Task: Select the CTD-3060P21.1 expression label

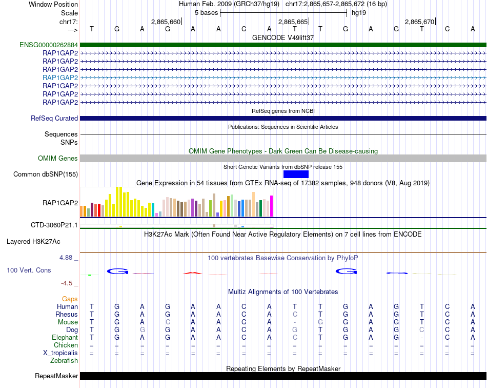Action: tap(54, 225)
